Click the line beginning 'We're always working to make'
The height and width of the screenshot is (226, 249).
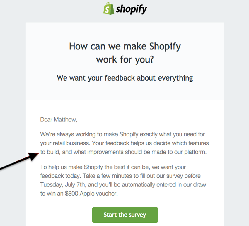click(x=122, y=134)
